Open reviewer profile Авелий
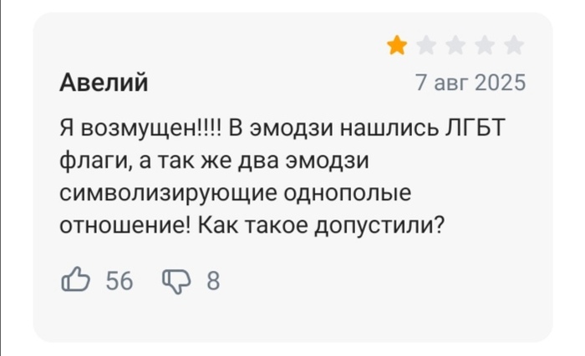Viewport: 585px width, 356px height. click(x=104, y=83)
